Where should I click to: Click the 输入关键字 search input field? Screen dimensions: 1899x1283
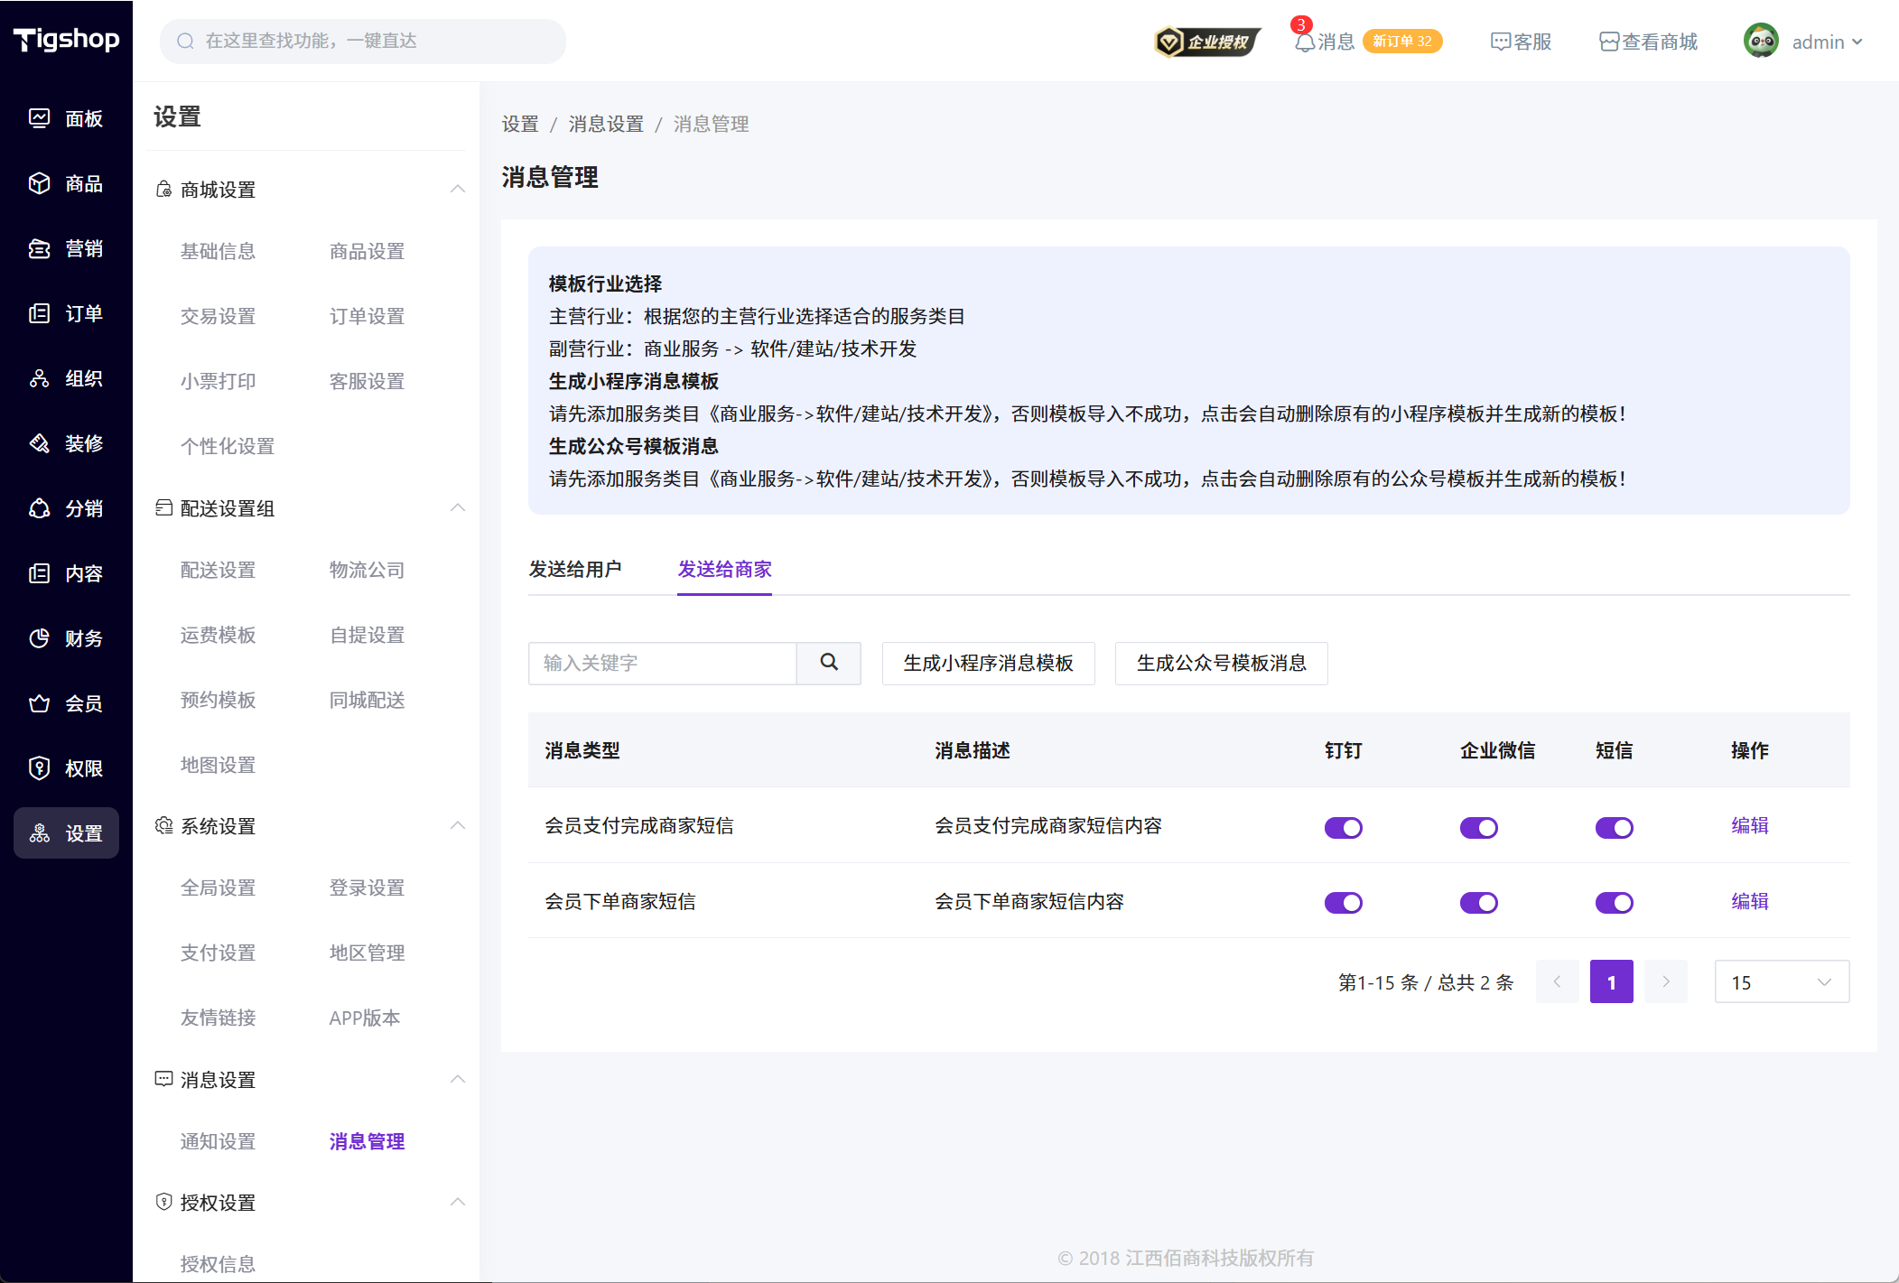[x=662, y=663]
